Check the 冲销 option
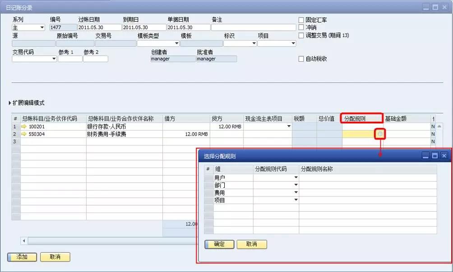 coord(301,27)
